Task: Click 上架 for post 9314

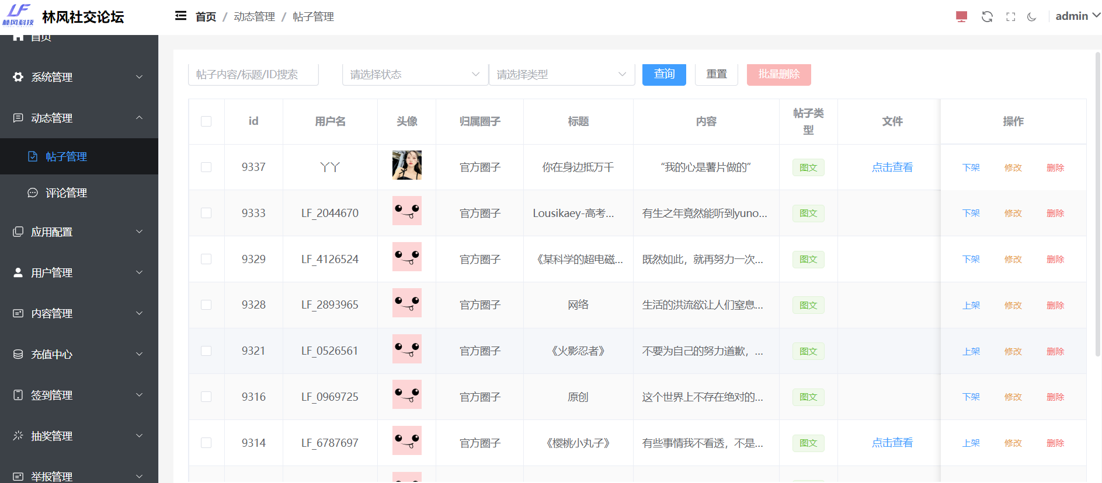Action: point(971,443)
